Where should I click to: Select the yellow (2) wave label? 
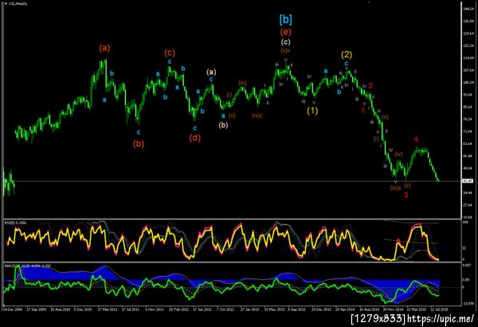click(347, 55)
